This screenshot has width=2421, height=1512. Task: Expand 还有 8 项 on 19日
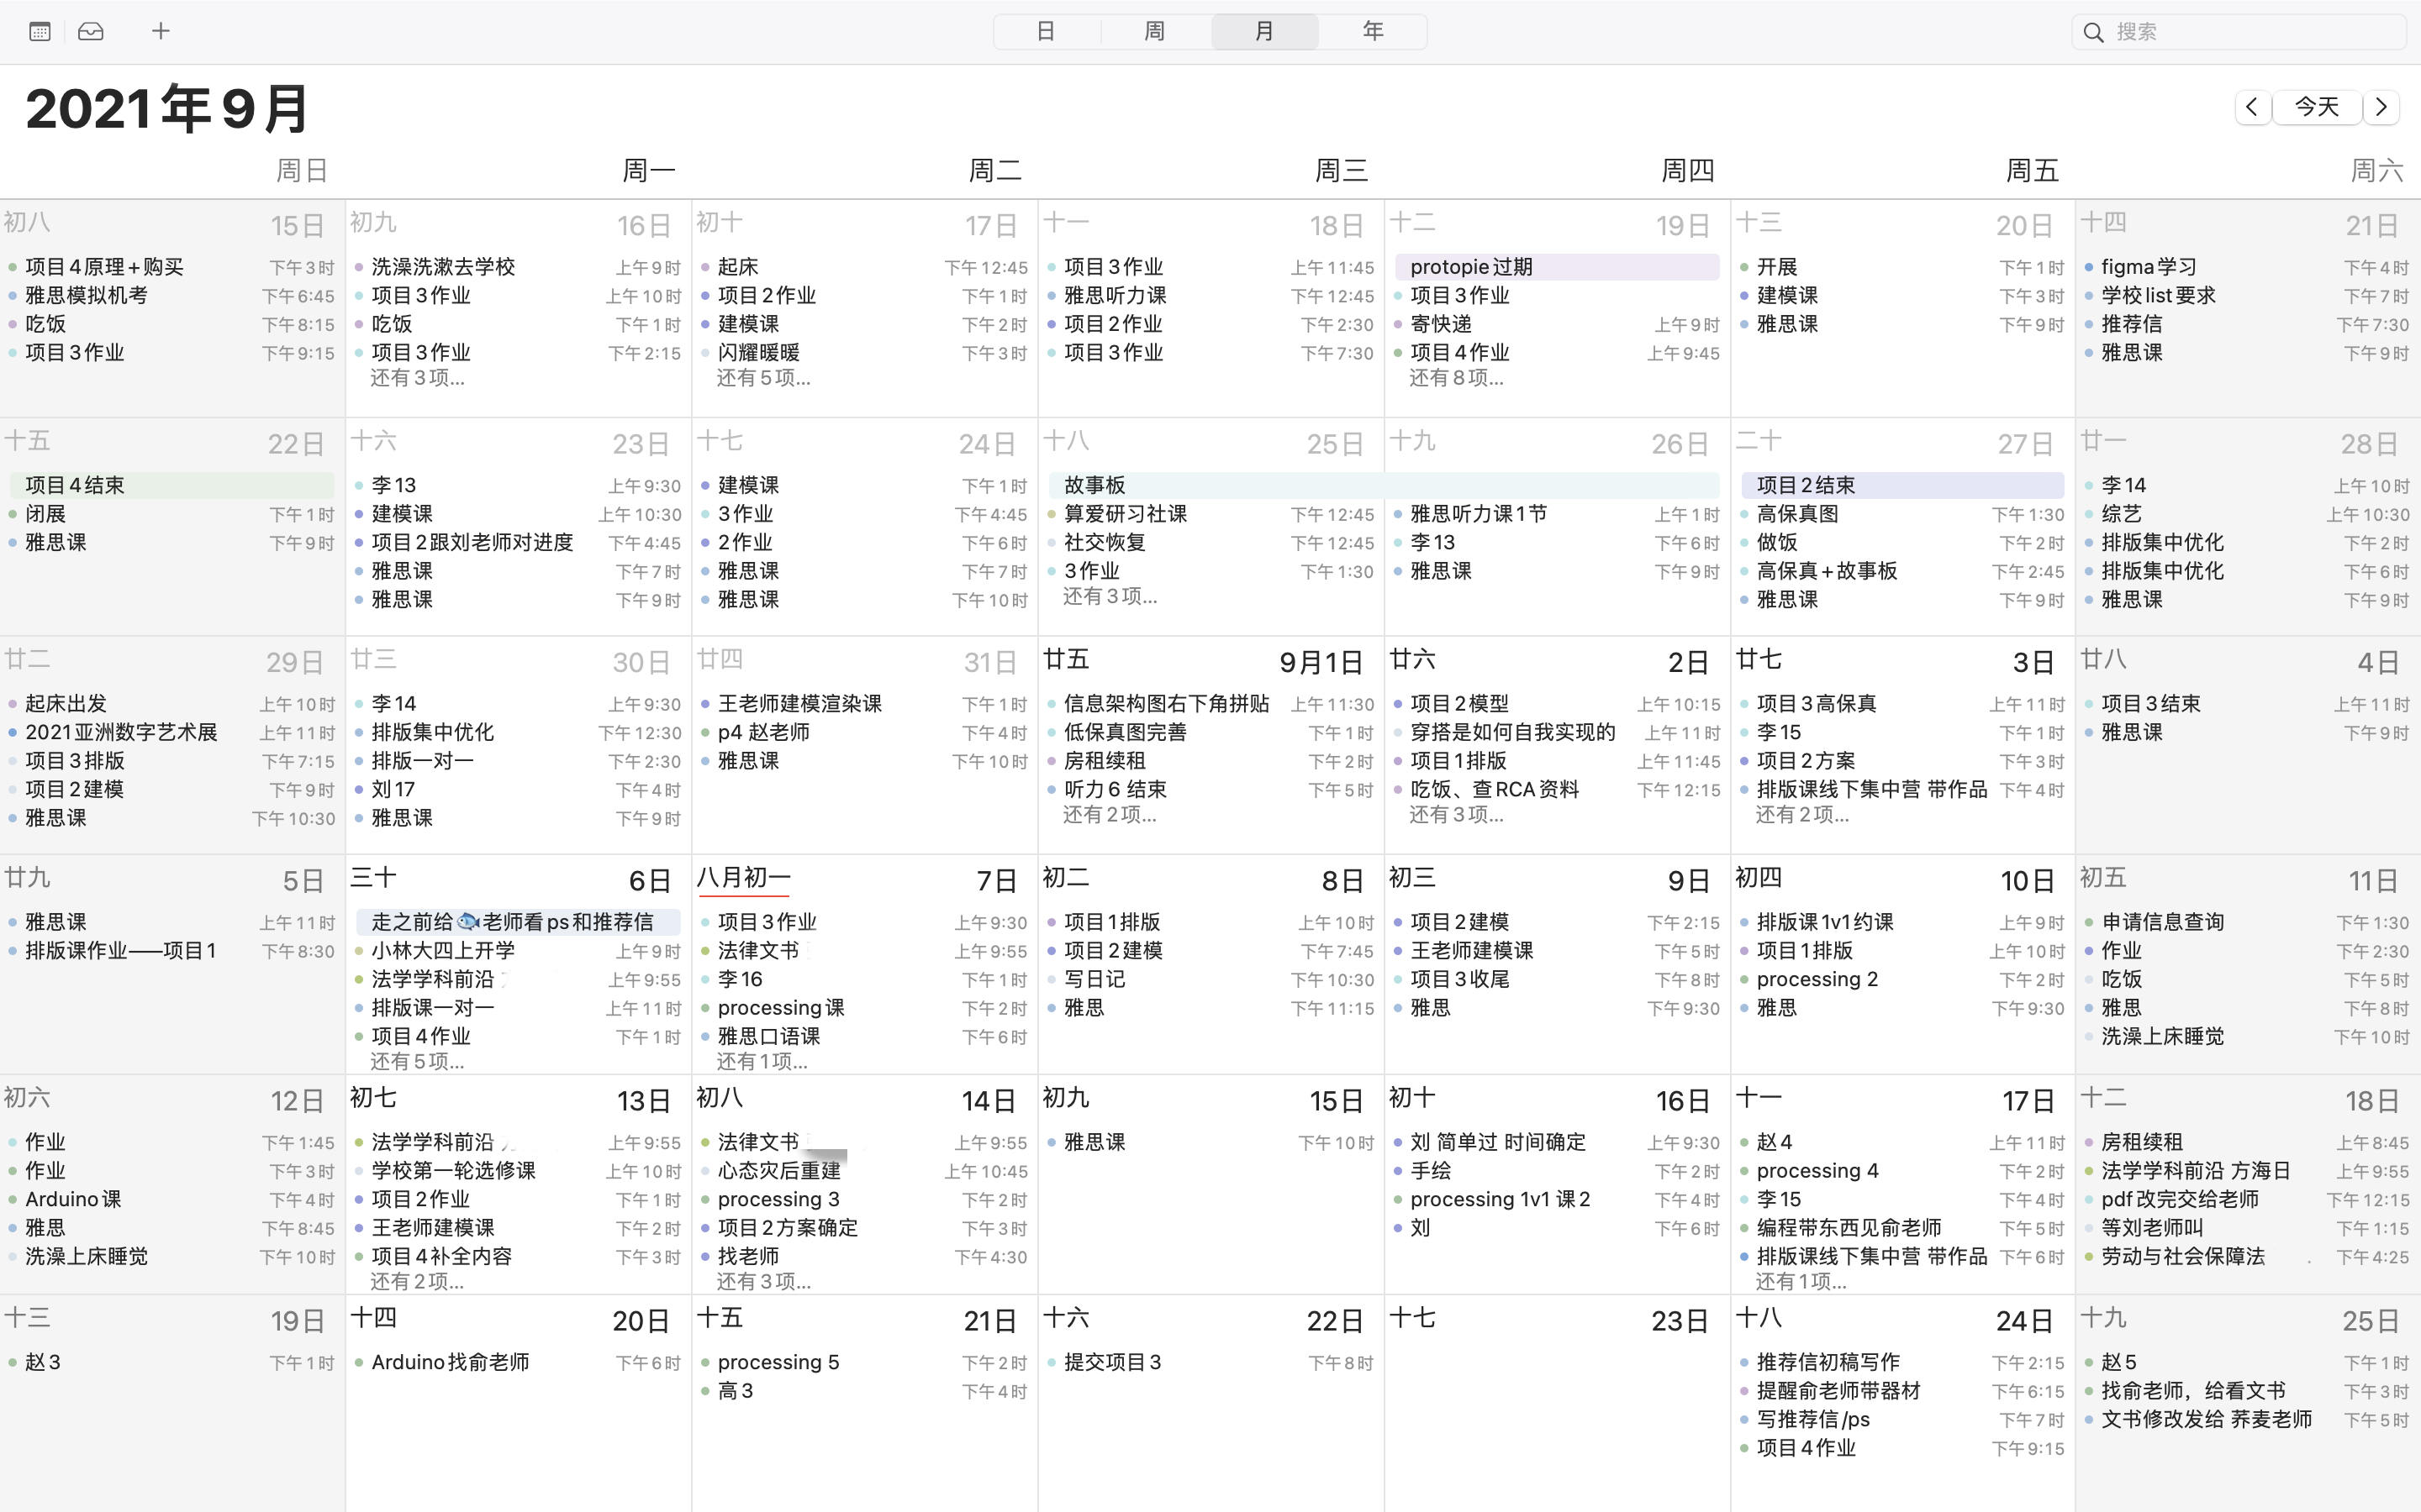click(x=1456, y=379)
